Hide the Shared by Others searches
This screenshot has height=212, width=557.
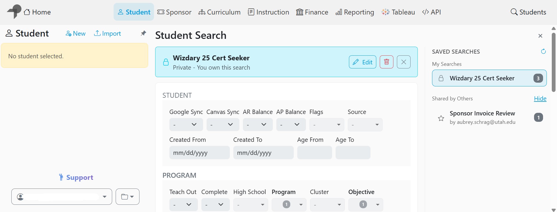pos(540,99)
